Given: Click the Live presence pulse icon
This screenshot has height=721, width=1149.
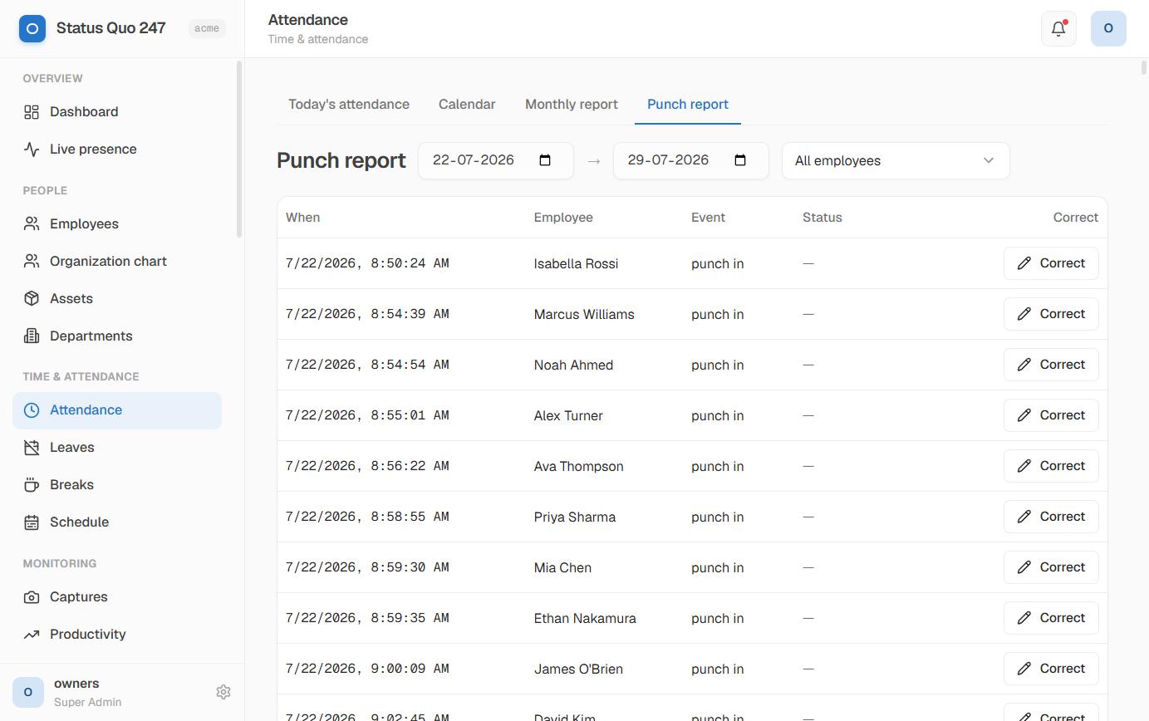Looking at the screenshot, I should pyautogui.click(x=32, y=149).
